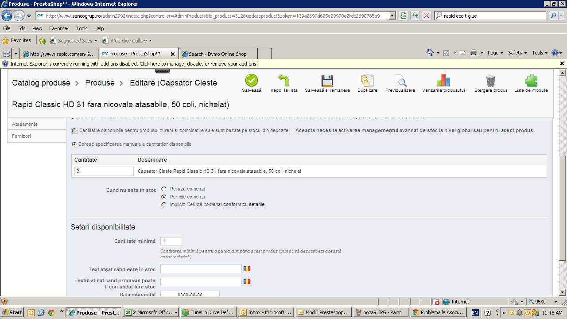This screenshot has width=567, height=319.
Task: Close the Produse - PrestaShop tab
Action: (173, 54)
